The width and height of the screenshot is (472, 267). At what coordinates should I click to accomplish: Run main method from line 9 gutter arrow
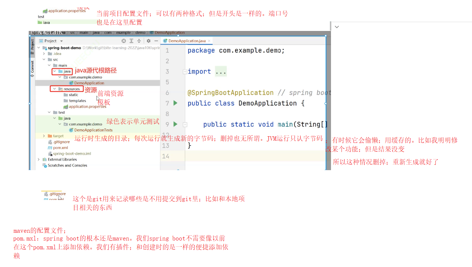pyautogui.click(x=175, y=124)
